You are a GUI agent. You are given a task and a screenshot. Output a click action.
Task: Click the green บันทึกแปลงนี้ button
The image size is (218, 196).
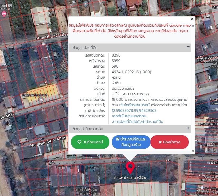pyautogui.click(x=90, y=142)
